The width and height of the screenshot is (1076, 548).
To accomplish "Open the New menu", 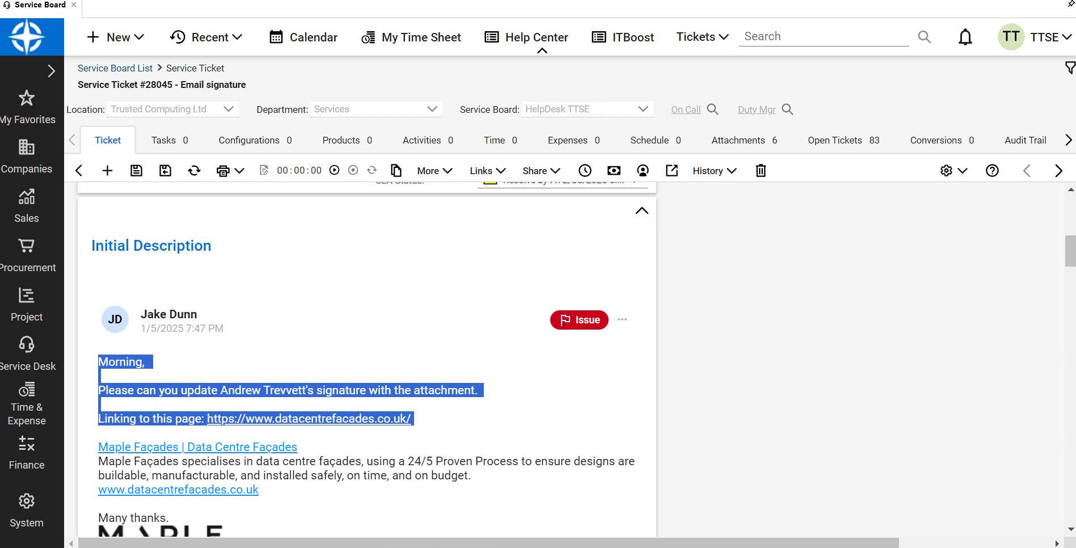I will coord(115,37).
